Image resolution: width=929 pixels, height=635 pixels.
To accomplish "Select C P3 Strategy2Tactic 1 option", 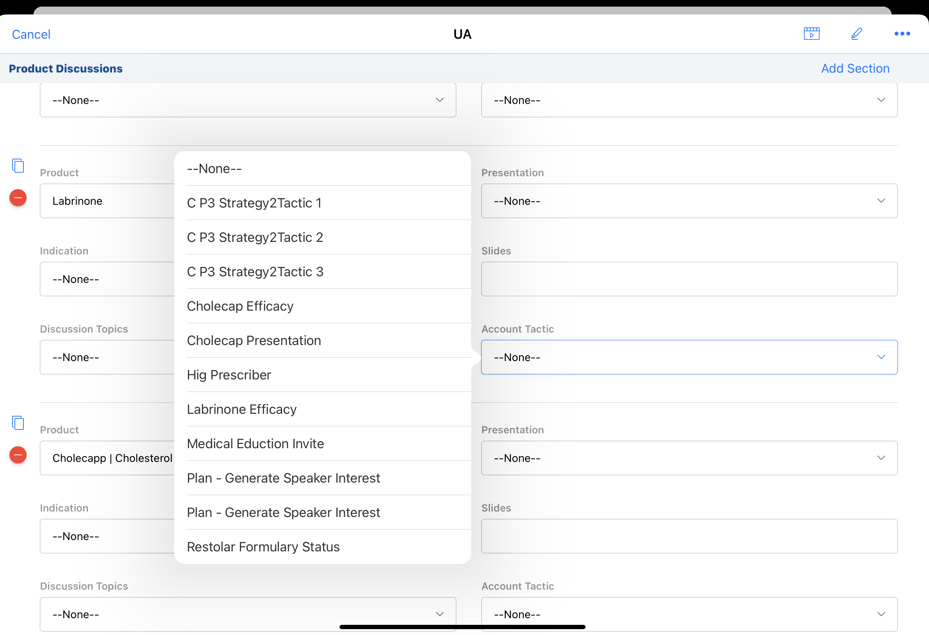I will 254,203.
